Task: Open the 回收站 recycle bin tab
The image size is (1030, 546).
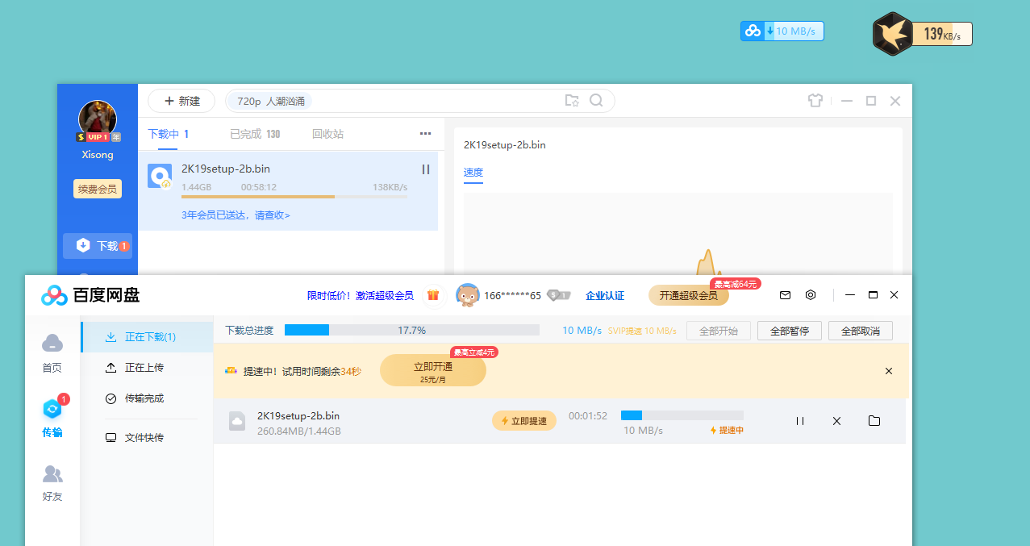Action: pos(327,134)
